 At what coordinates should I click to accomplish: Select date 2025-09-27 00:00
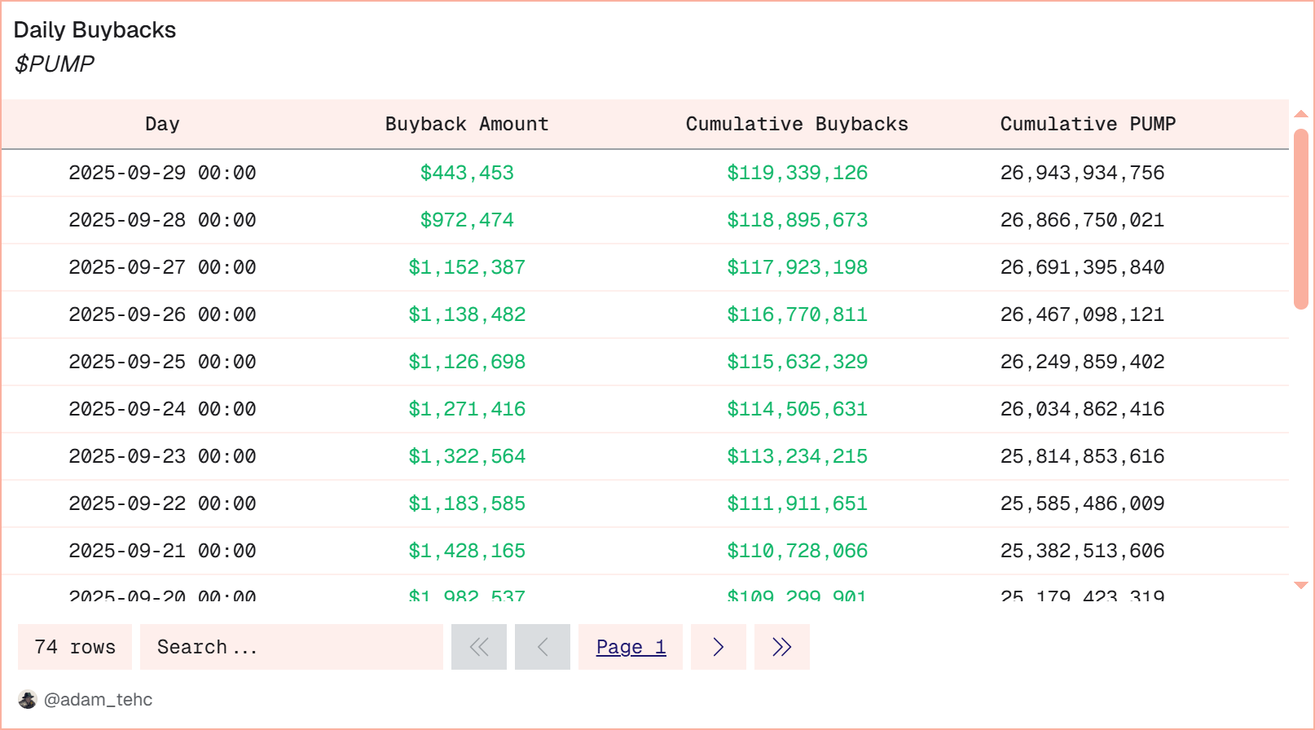point(162,267)
